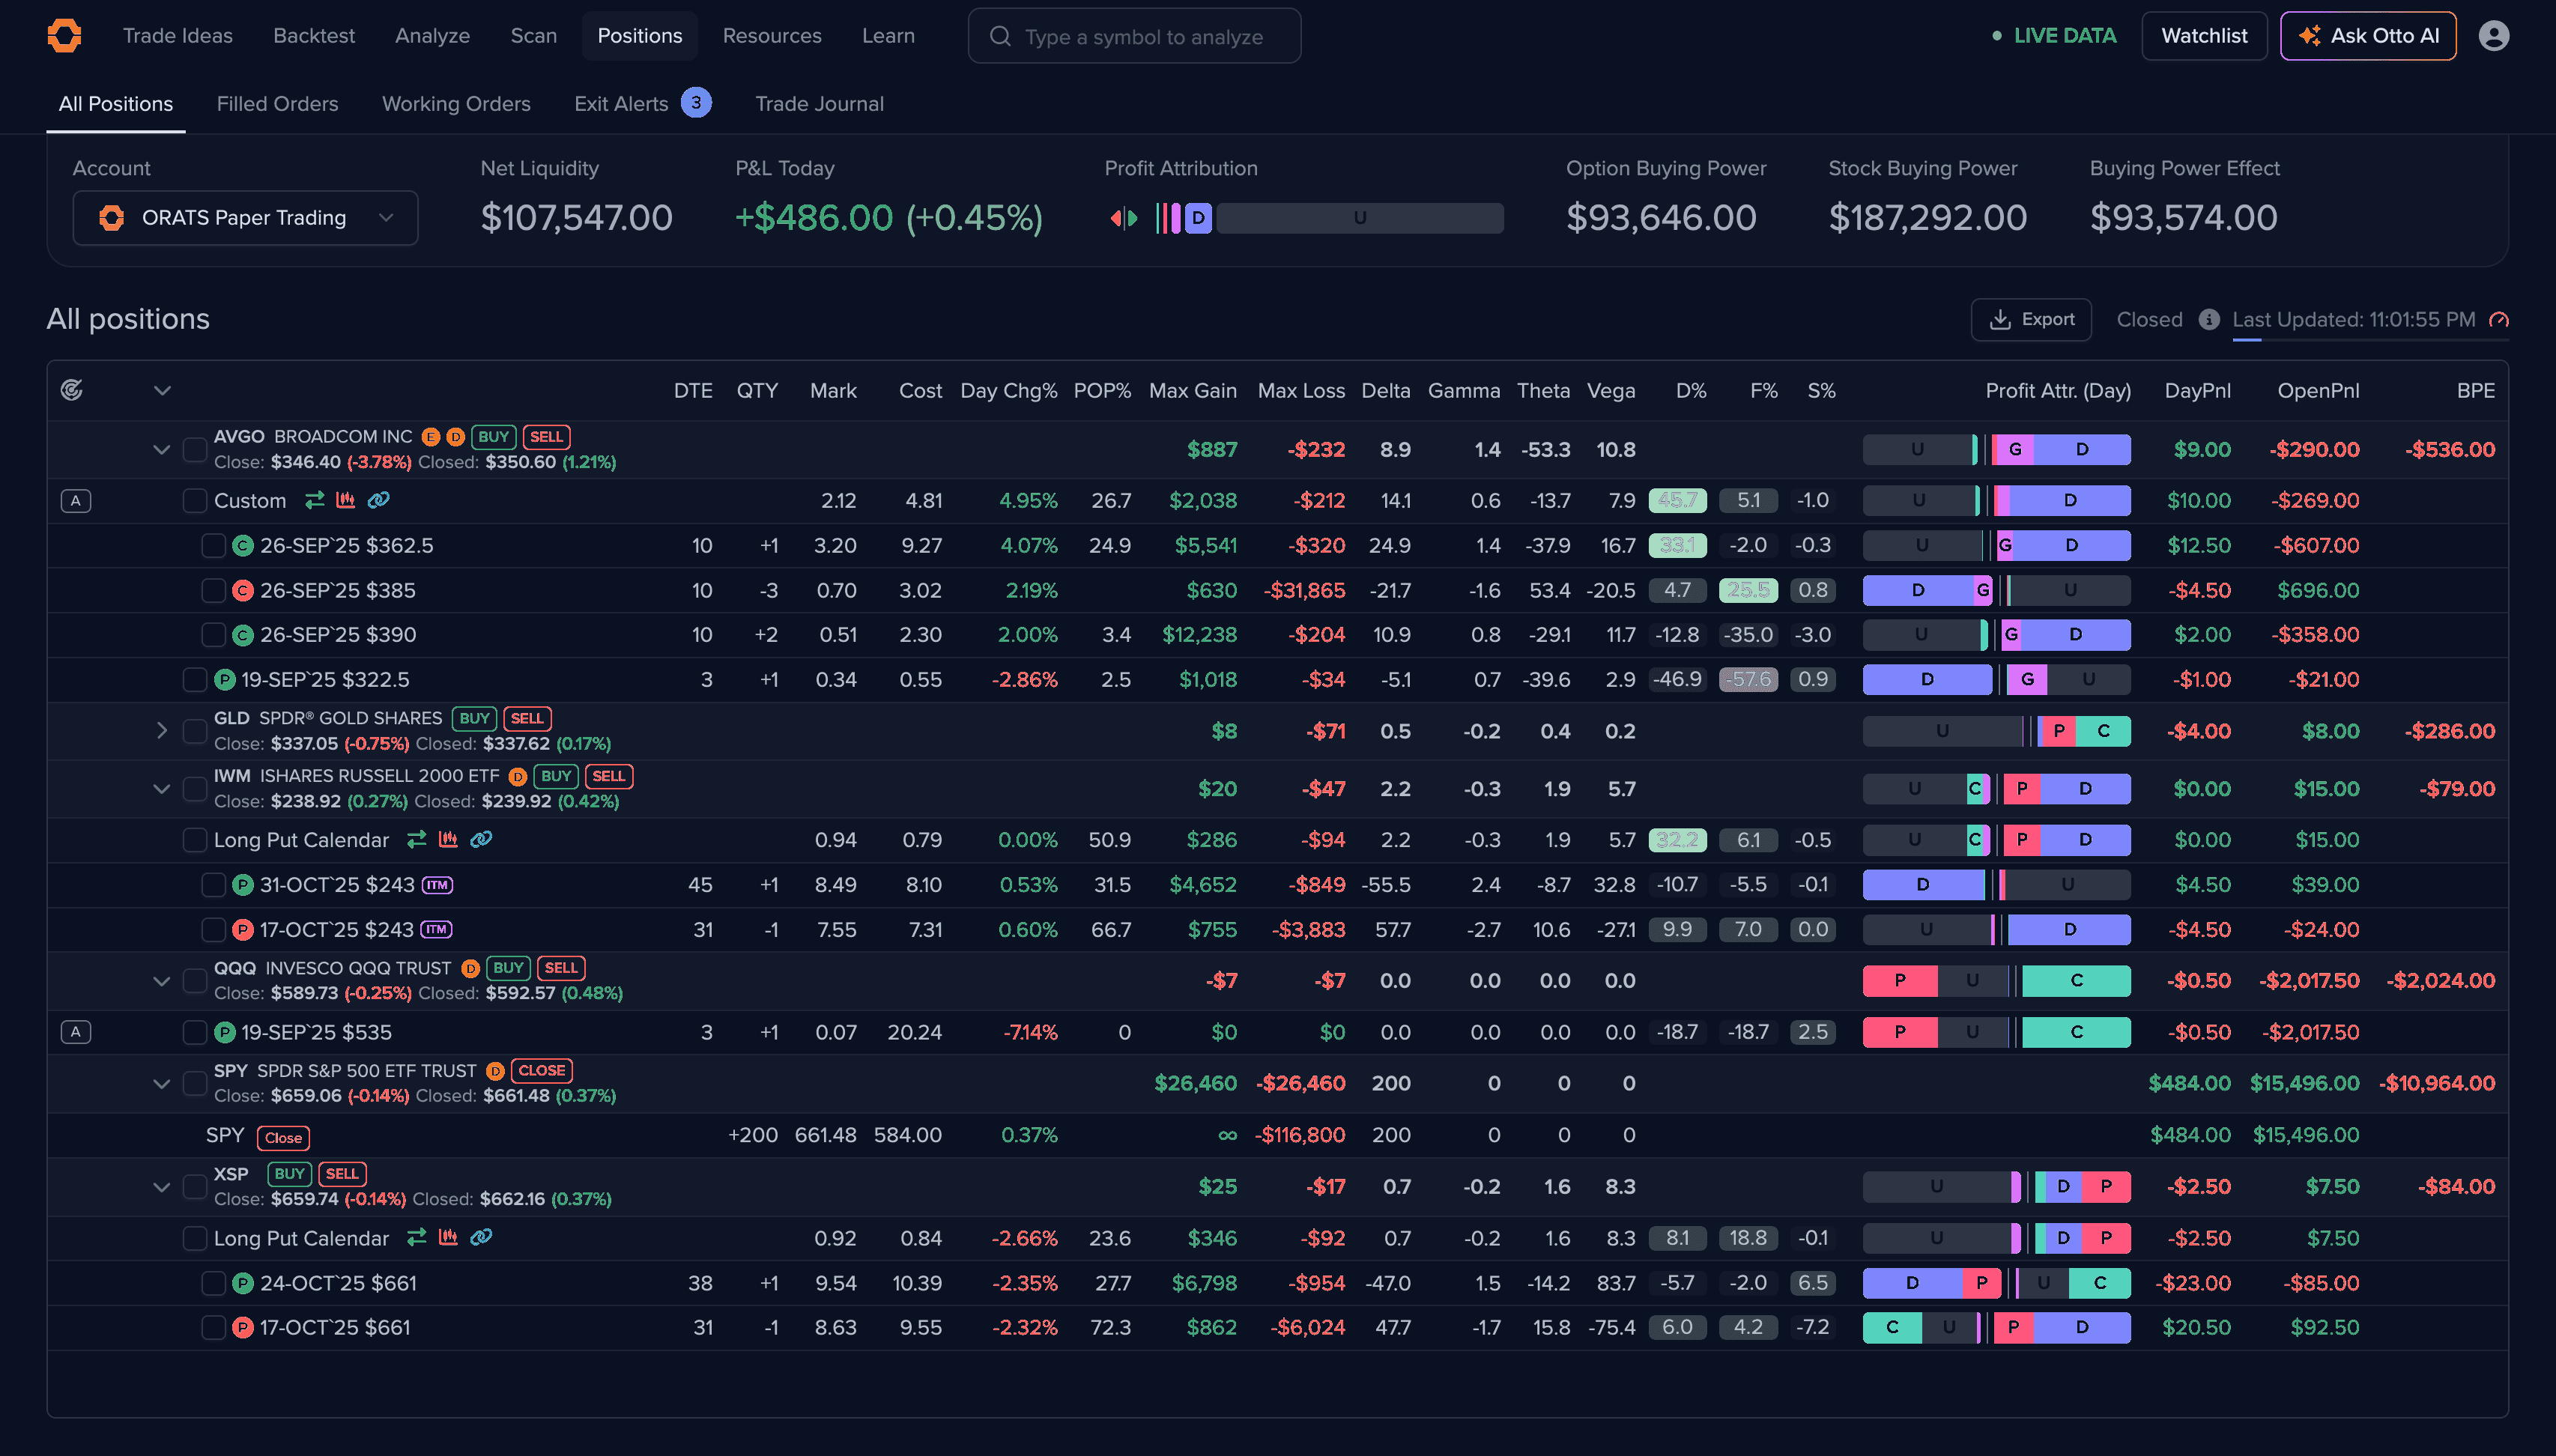Switch to the Filled Orders tab
Viewport: 2556px width, 1456px height.
tap(277, 104)
